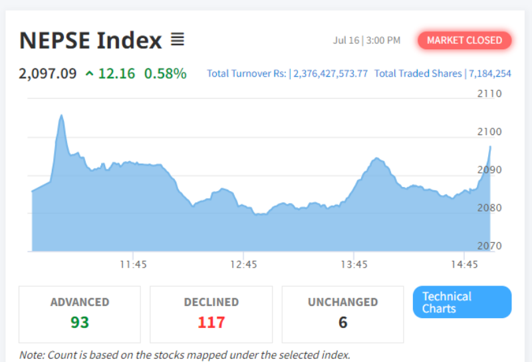Click the NEPSE Index heading

click(90, 41)
